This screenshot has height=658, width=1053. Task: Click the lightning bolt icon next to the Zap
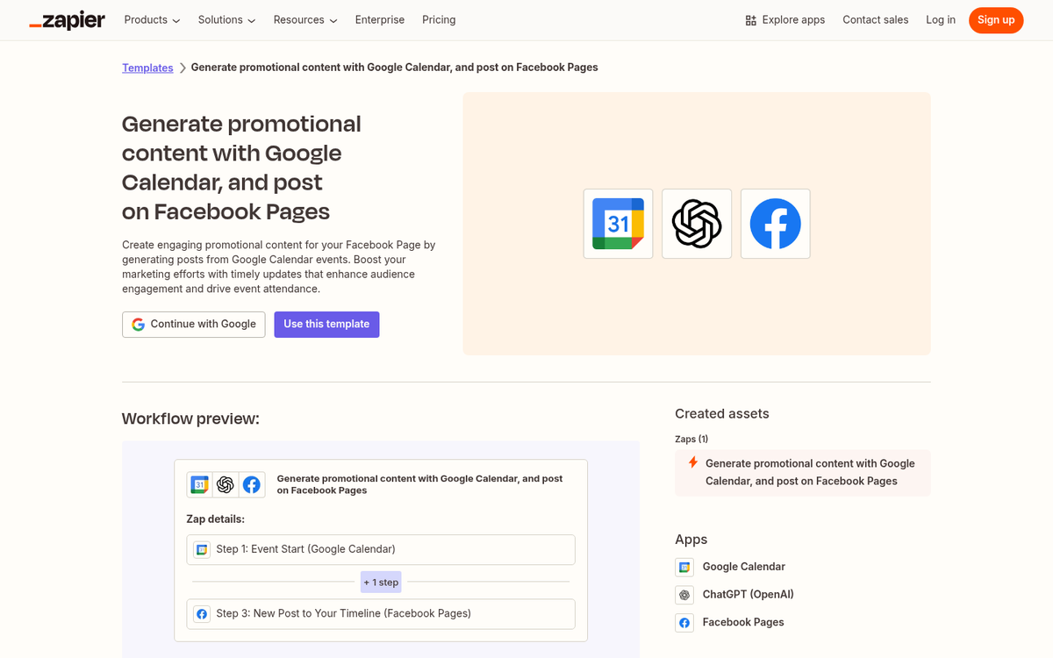point(692,462)
